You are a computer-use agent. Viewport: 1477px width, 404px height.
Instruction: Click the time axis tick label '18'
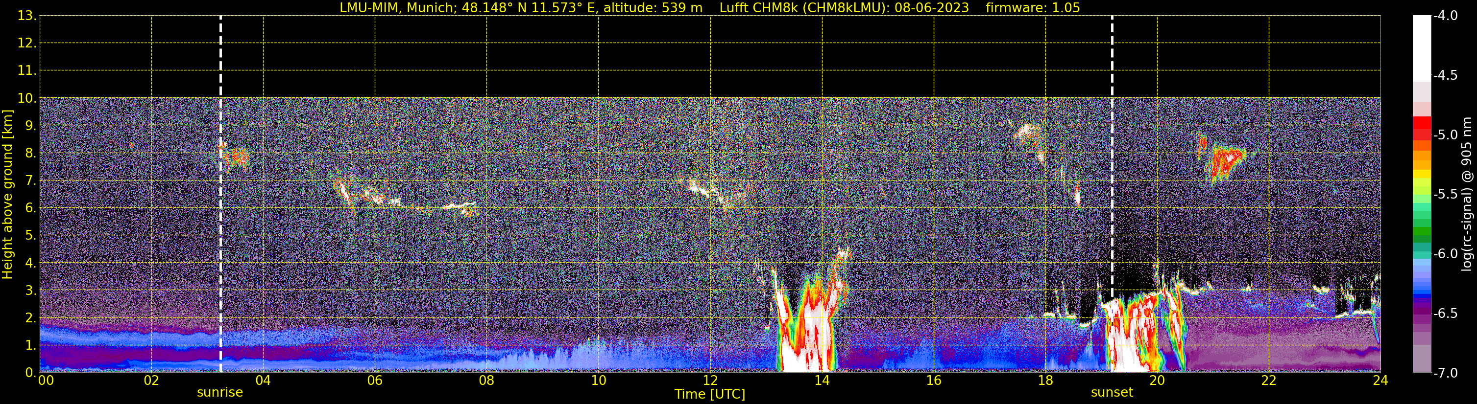[x=1046, y=381]
